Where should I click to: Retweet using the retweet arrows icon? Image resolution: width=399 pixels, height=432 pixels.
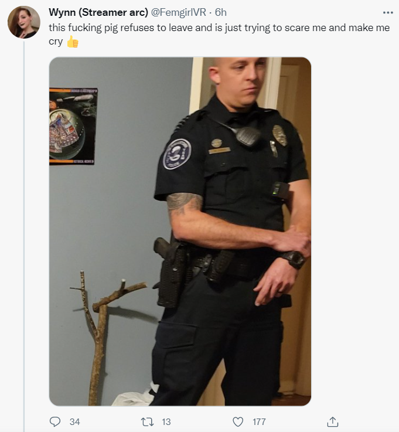click(x=147, y=421)
